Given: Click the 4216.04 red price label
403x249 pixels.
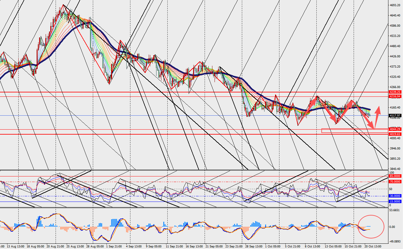Looking at the screenshot, I should (x=395, y=96).
